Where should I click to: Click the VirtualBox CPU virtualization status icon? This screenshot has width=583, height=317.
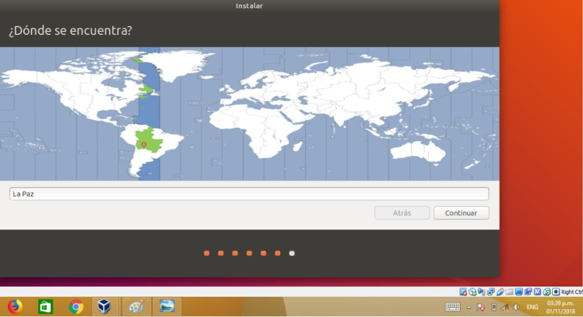tap(537, 292)
